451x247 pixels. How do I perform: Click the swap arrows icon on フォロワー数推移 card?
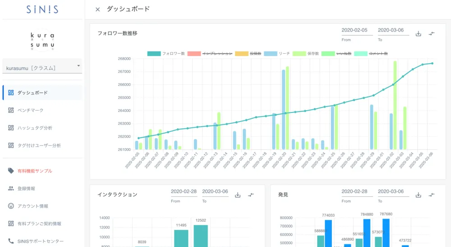point(432,34)
